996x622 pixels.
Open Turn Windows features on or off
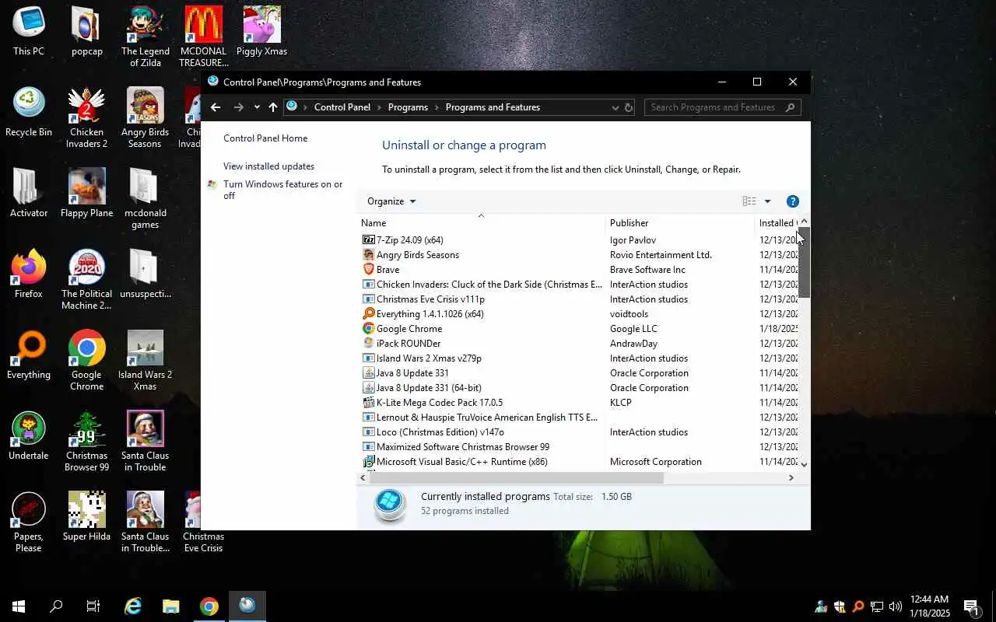[282, 190]
